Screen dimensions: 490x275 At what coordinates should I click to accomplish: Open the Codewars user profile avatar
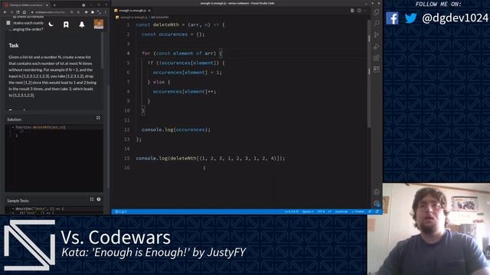(99, 24)
